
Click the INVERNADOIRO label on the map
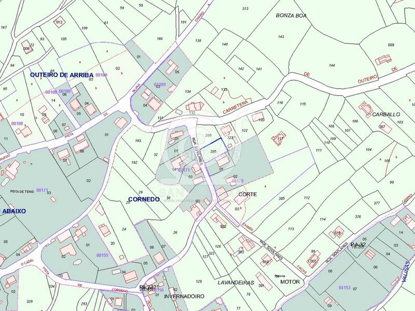pyautogui.click(x=184, y=296)
